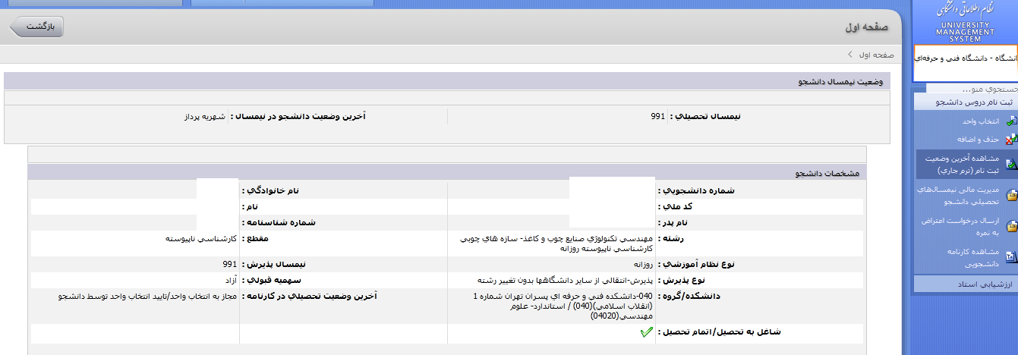Click the دانشگاه فنی و حرفه‌ای title box
The width and height of the screenshot is (1018, 355).
[965, 63]
